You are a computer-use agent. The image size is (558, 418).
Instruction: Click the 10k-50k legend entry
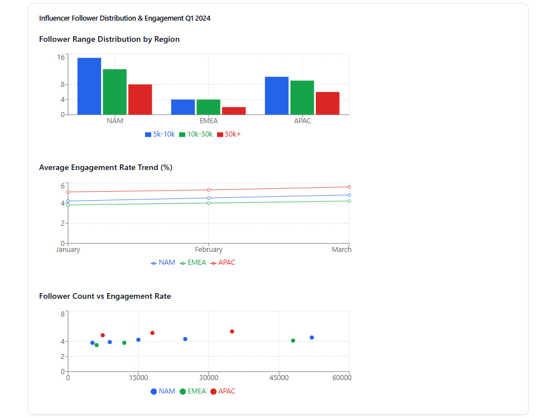tap(196, 134)
